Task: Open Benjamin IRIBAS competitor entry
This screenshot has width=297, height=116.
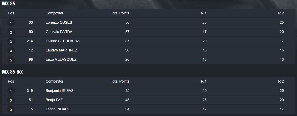Action: 59,91
